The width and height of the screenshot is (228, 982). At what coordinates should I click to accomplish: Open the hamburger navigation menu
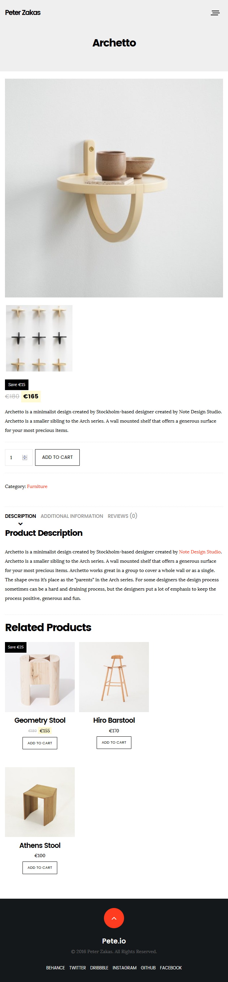pyautogui.click(x=215, y=13)
